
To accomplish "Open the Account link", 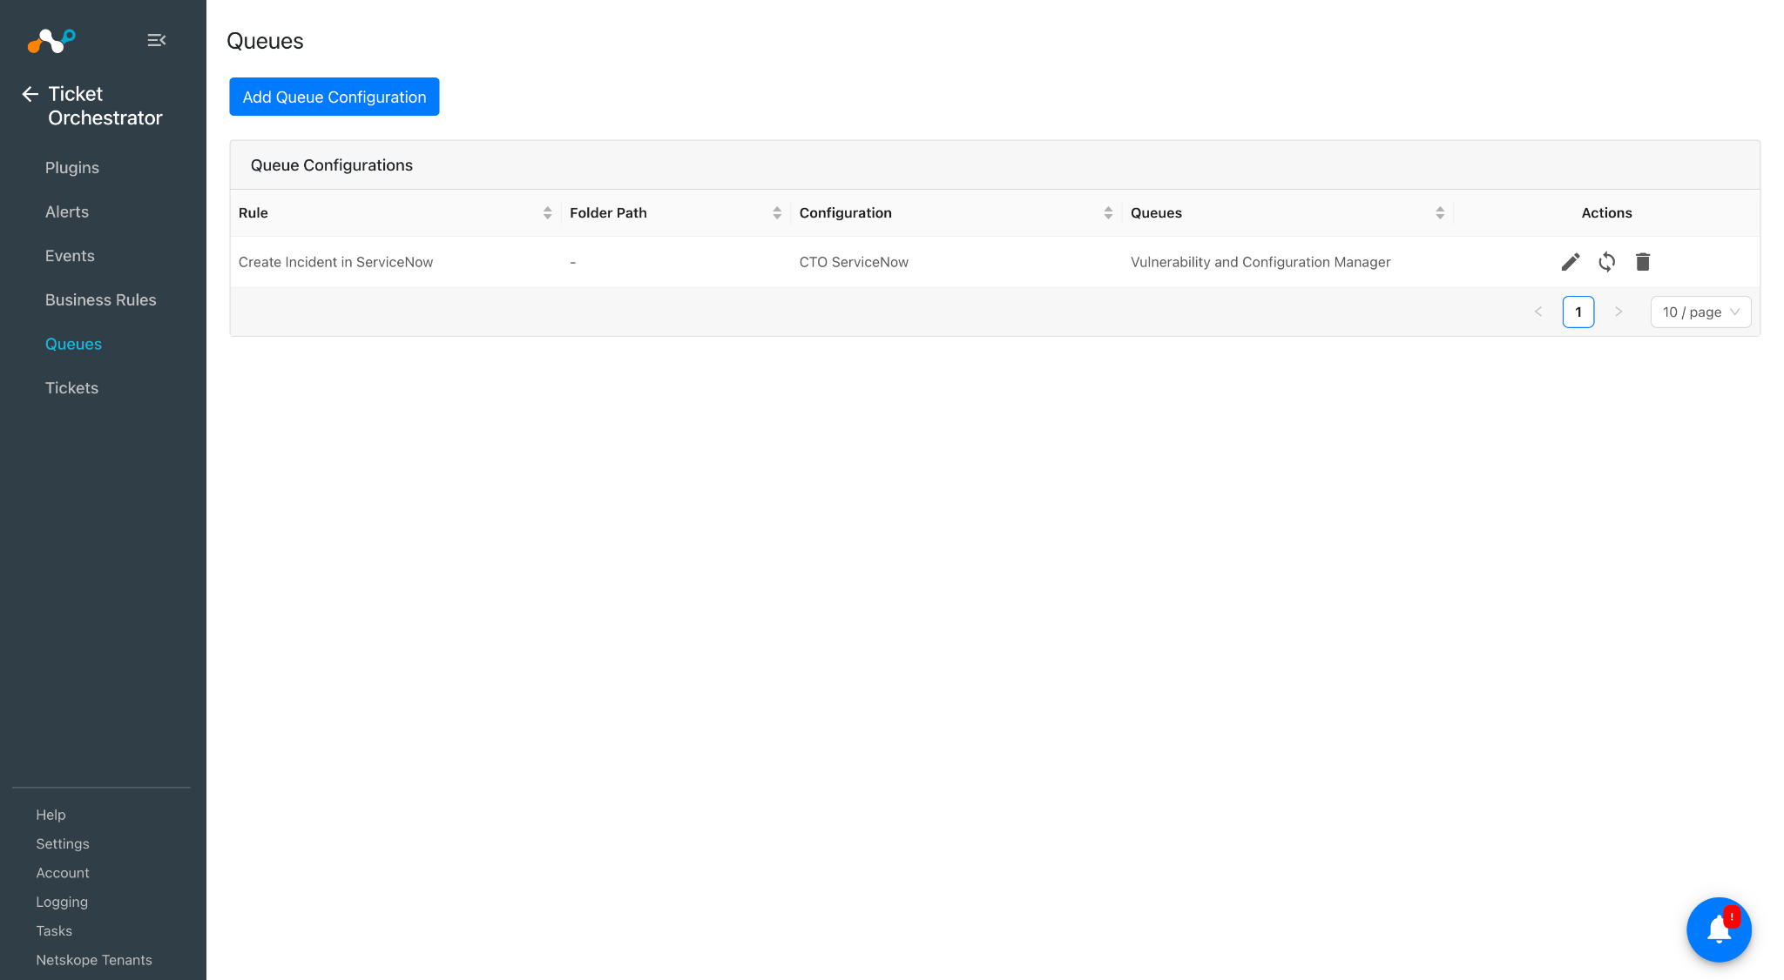I will (63, 873).
